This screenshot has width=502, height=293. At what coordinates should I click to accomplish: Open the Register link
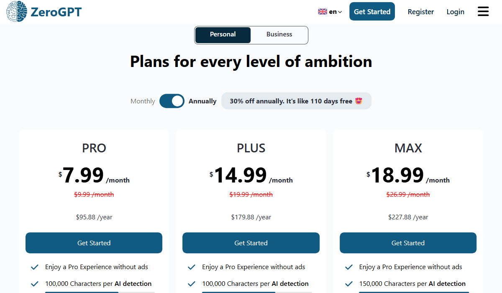421,12
